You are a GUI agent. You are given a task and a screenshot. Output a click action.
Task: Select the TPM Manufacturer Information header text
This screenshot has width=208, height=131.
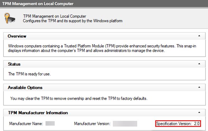click(38, 113)
